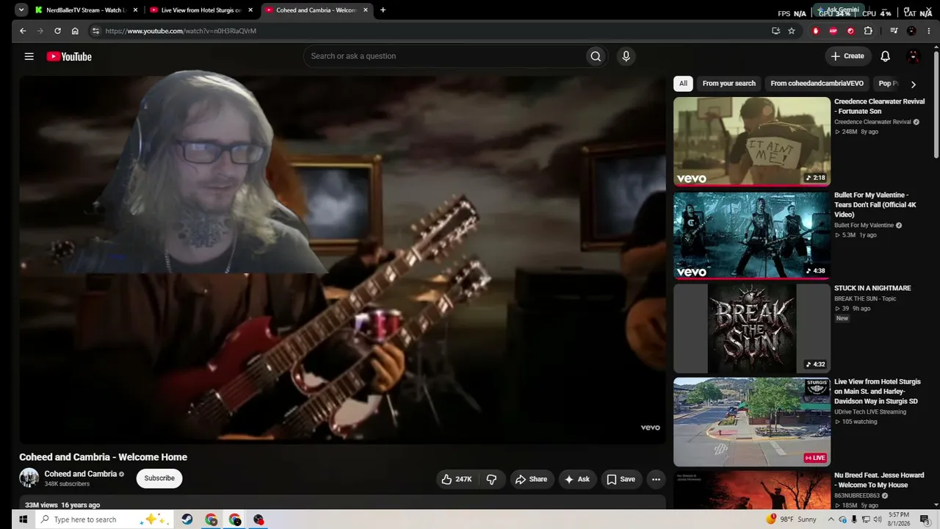Open OBS Studio from the taskbar
The height and width of the screenshot is (529, 940).
click(x=258, y=519)
